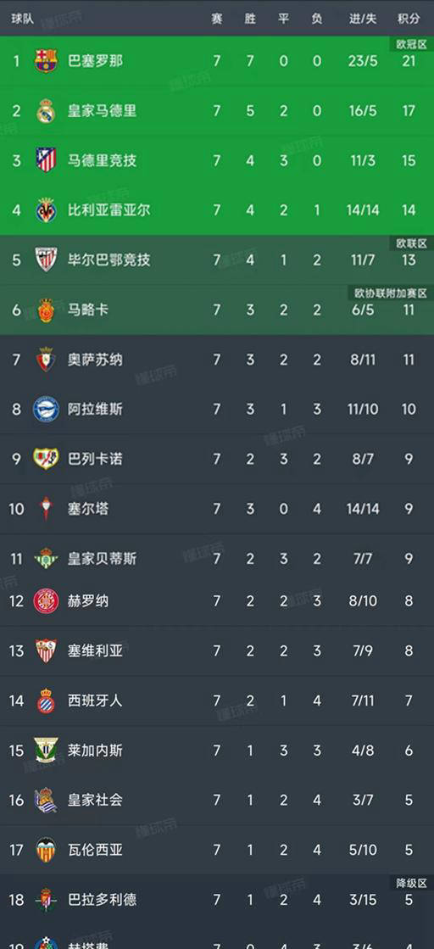The width and height of the screenshot is (434, 949).
Task: Click the Alavés blue round crest
Action: [46, 409]
